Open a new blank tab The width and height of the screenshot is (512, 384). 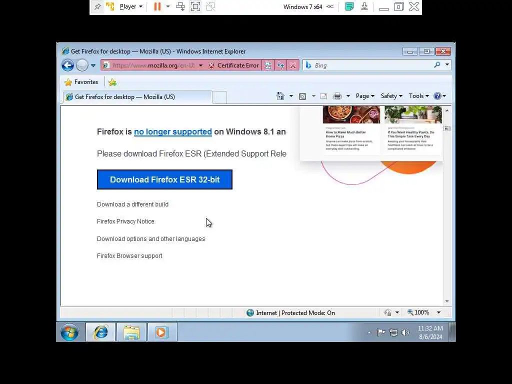(219, 97)
